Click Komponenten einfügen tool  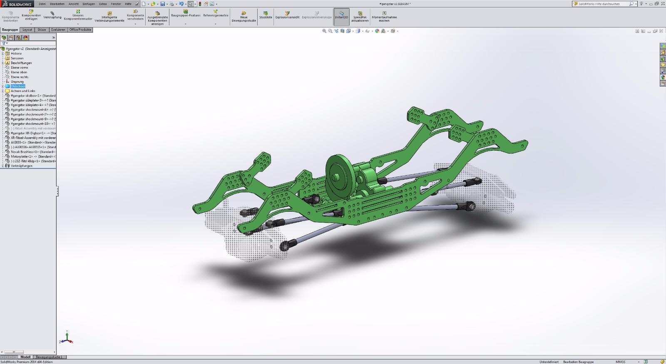[31, 15]
